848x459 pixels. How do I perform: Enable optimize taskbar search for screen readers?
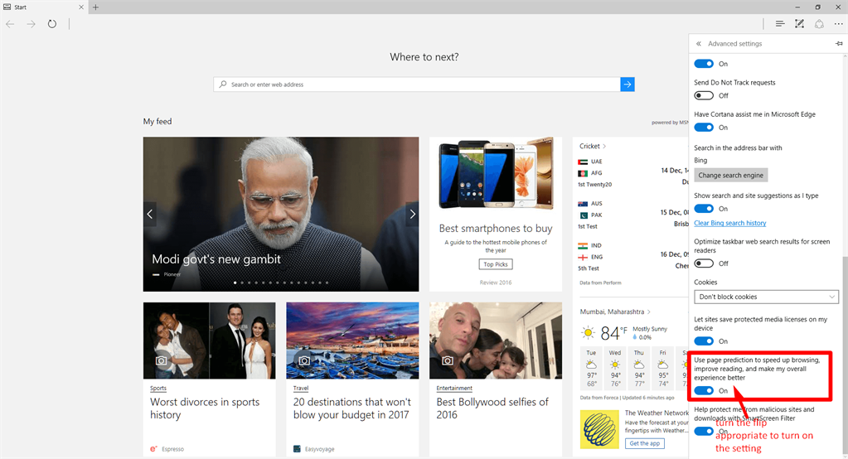point(704,263)
